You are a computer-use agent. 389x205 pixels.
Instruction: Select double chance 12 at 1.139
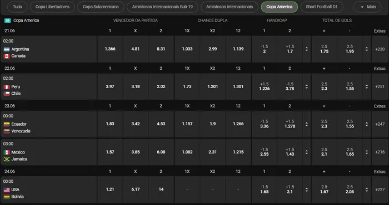pyautogui.click(x=238, y=49)
